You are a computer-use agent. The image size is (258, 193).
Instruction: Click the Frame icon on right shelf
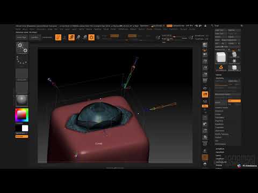[x=205, y=118]
